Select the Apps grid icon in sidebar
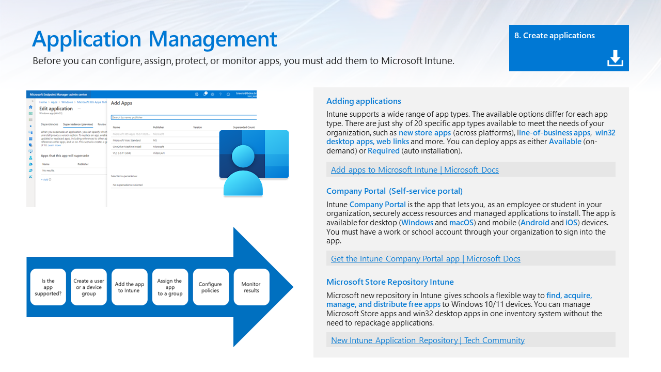 coord(30,139)
